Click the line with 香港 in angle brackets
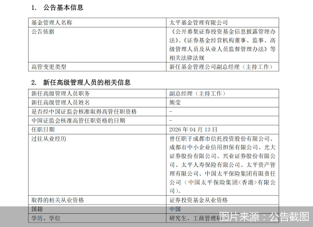This screenshot has width=313, height=227. [x=222, y=183]
